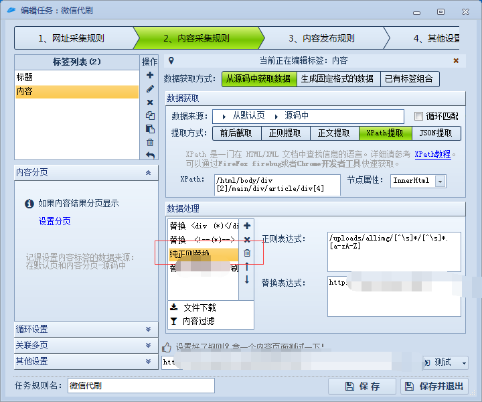Move selected processing step down
Viewport: 482px width, 402px height.
point(246,279)
